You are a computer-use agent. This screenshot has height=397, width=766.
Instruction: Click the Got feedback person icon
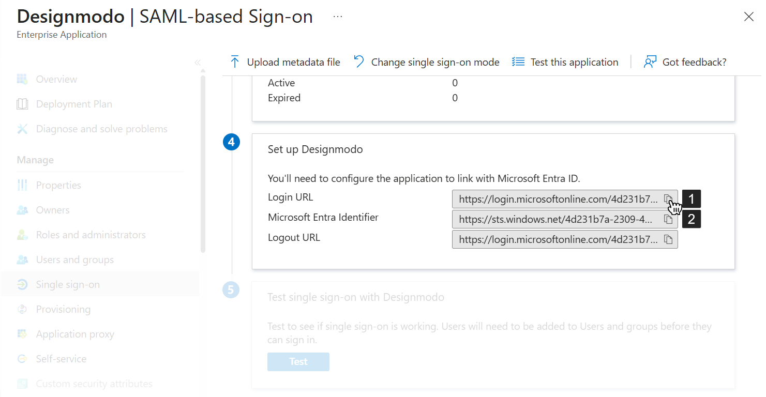[x=650, y=62]
